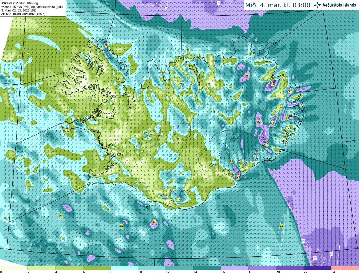Click the medium purple 18–20 m/s legend swatch
The height and width of the screenshot is (274, 359).
(x=262, y=268)
